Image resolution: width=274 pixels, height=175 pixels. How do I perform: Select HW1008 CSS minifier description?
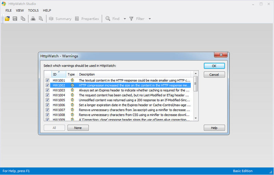[134, 115]
